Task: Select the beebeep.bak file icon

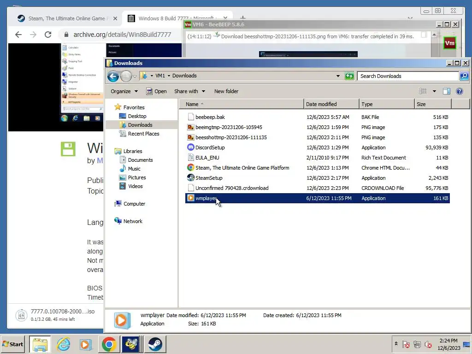Action: 190,117
